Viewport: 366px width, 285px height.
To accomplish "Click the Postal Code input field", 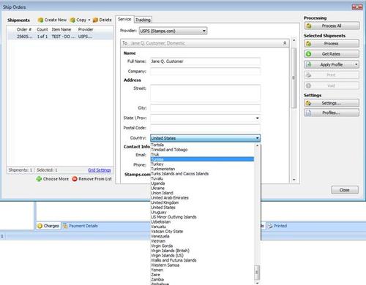I will [x=205, y=128].
